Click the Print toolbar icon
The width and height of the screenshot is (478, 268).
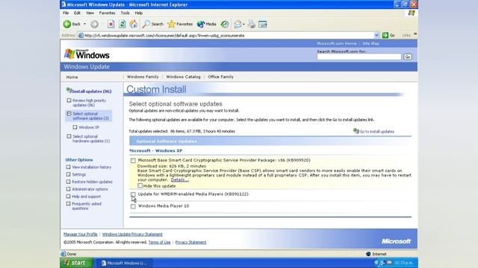click(x=251, y=24)
